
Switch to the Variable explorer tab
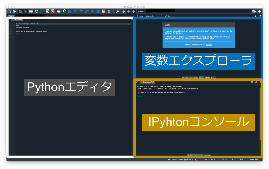coord(190,78)
